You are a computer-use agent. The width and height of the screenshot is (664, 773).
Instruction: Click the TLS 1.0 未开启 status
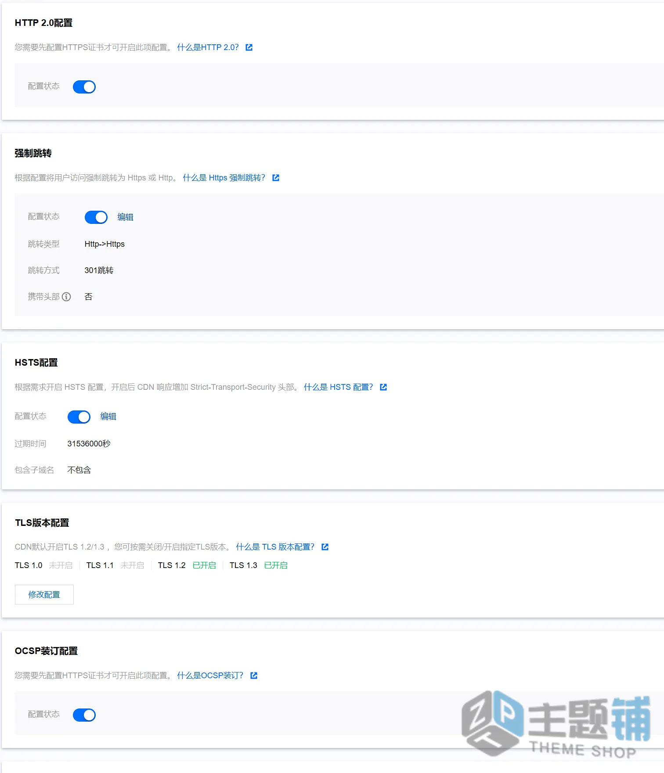coord(61,565)
